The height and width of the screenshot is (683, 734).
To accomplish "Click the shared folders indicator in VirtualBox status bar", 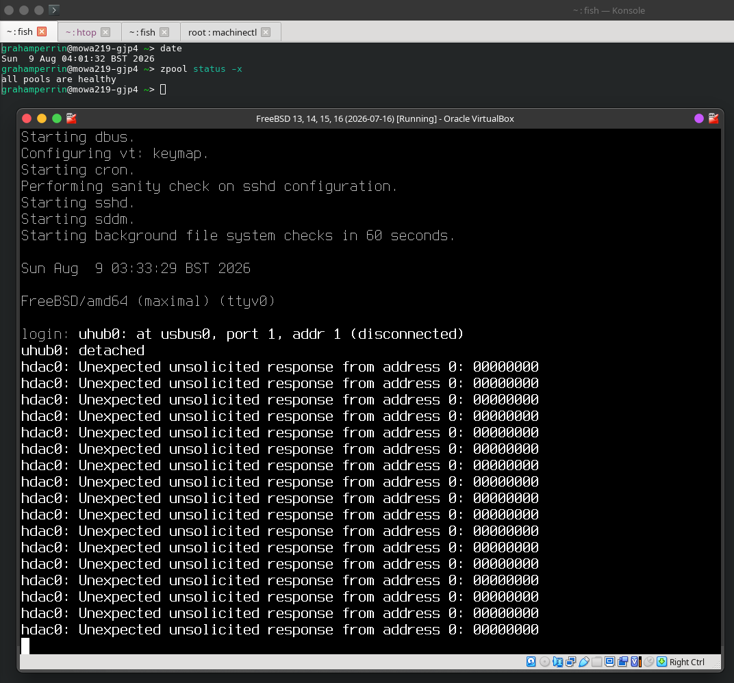I will pyautogui.click(x=597, y=662).
